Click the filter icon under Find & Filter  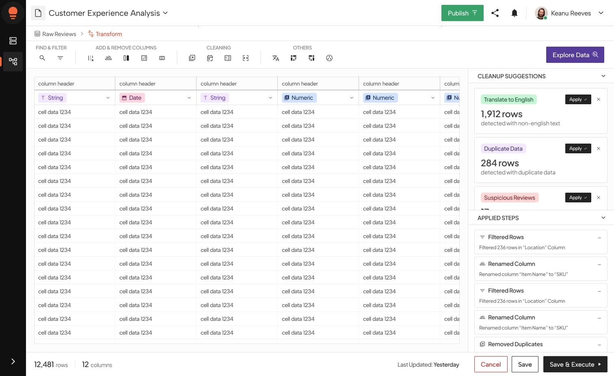(60, 58)
